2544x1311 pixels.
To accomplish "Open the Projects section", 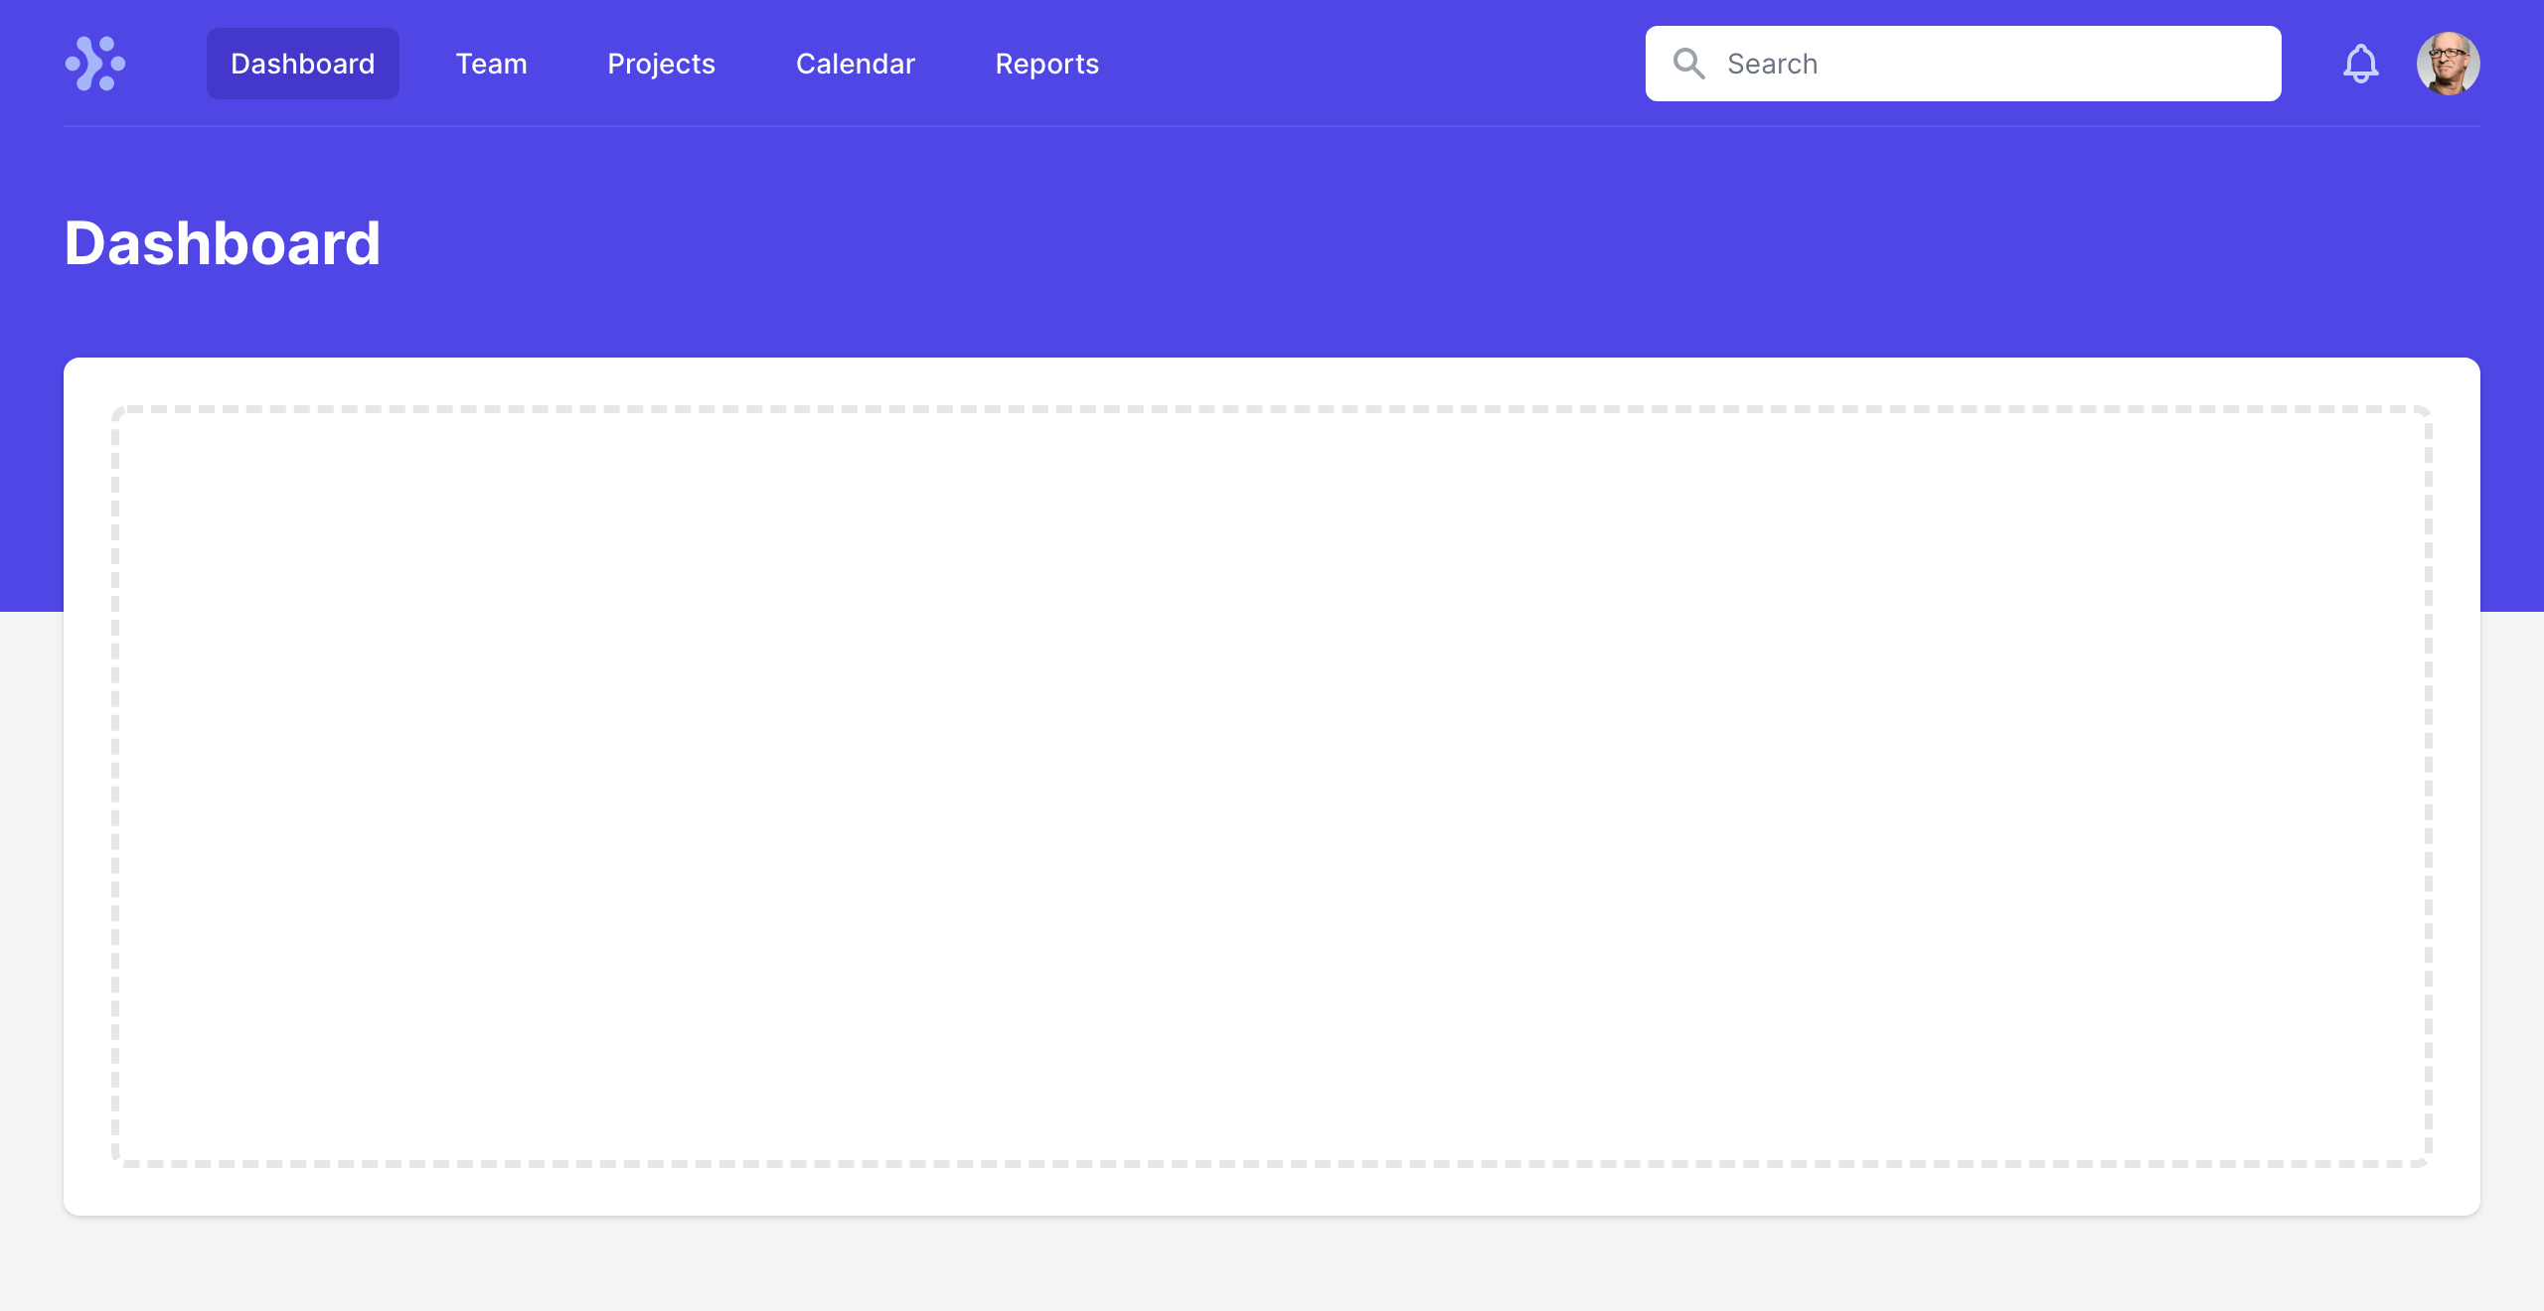I will pos(661,64).
